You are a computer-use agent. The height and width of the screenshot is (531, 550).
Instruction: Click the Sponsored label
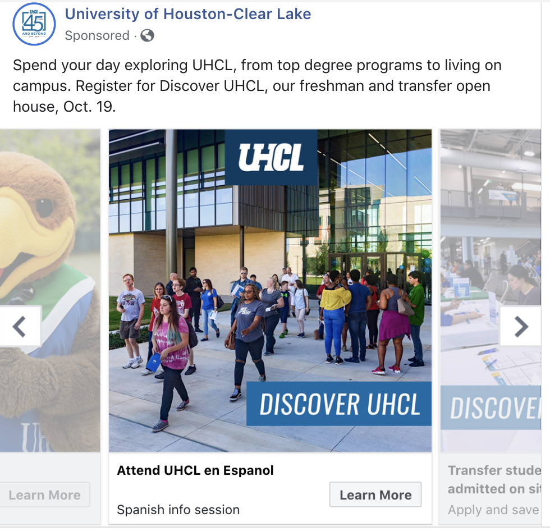[x=97, y=35]
